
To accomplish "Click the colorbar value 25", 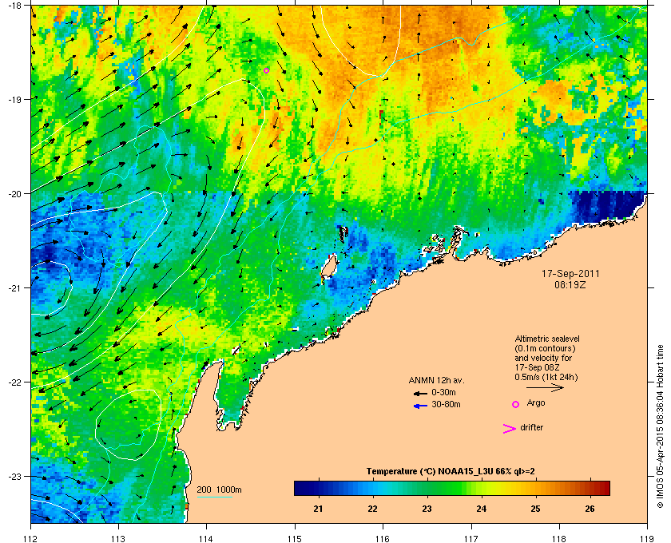I will coord(535,509).
